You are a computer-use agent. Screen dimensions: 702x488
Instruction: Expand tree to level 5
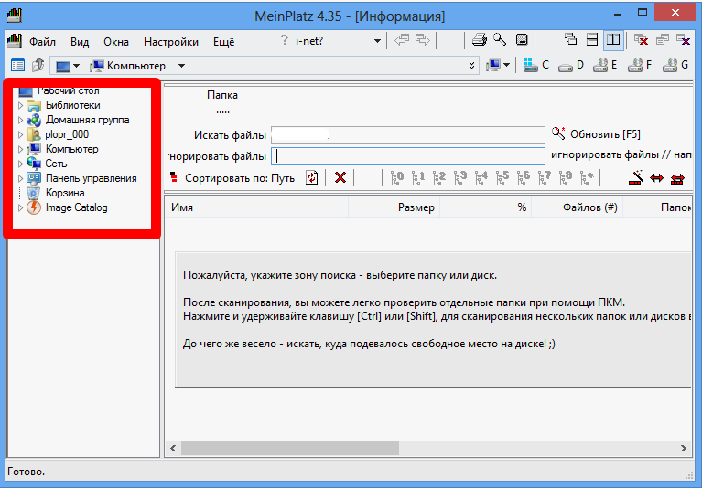pyautogui.click(x=502, y=177)
